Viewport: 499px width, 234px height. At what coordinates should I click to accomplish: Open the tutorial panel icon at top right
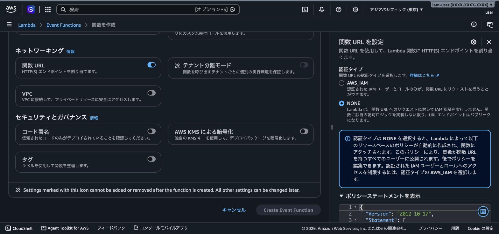pos(490,24)
